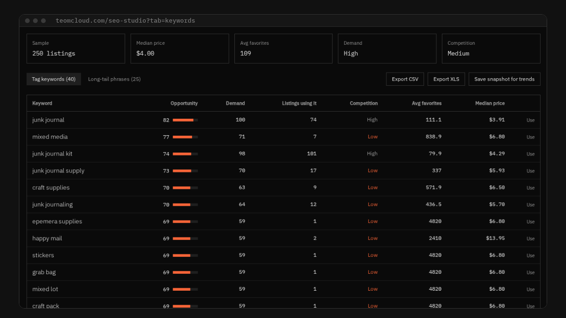The height and width of the screenshot is (318, 566).
Task: Click opportunity bar for junk journal
Action: (x=185, y=120)
